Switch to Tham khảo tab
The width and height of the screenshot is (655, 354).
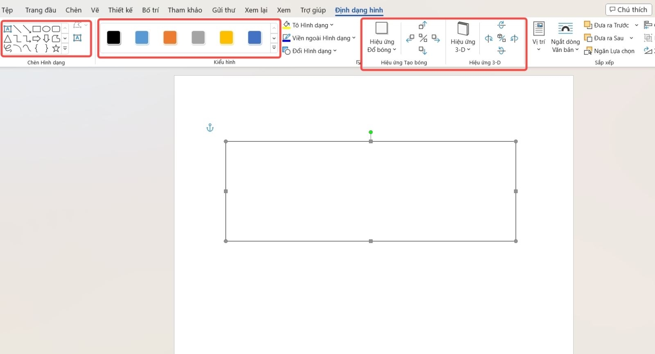[x=185, y=10]
